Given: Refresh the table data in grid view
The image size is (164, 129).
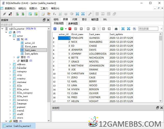Looking at the screenshot, I should pyautogui.click(x=55, y=29).
